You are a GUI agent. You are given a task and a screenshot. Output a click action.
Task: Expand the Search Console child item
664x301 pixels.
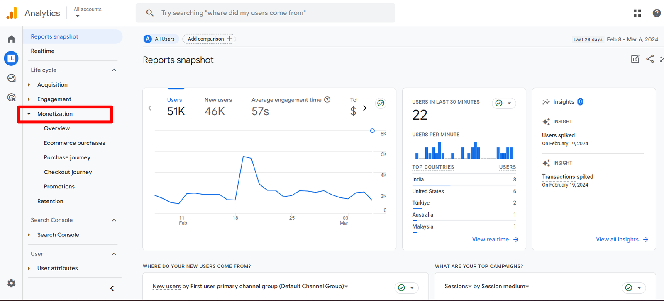pos(29,235)
